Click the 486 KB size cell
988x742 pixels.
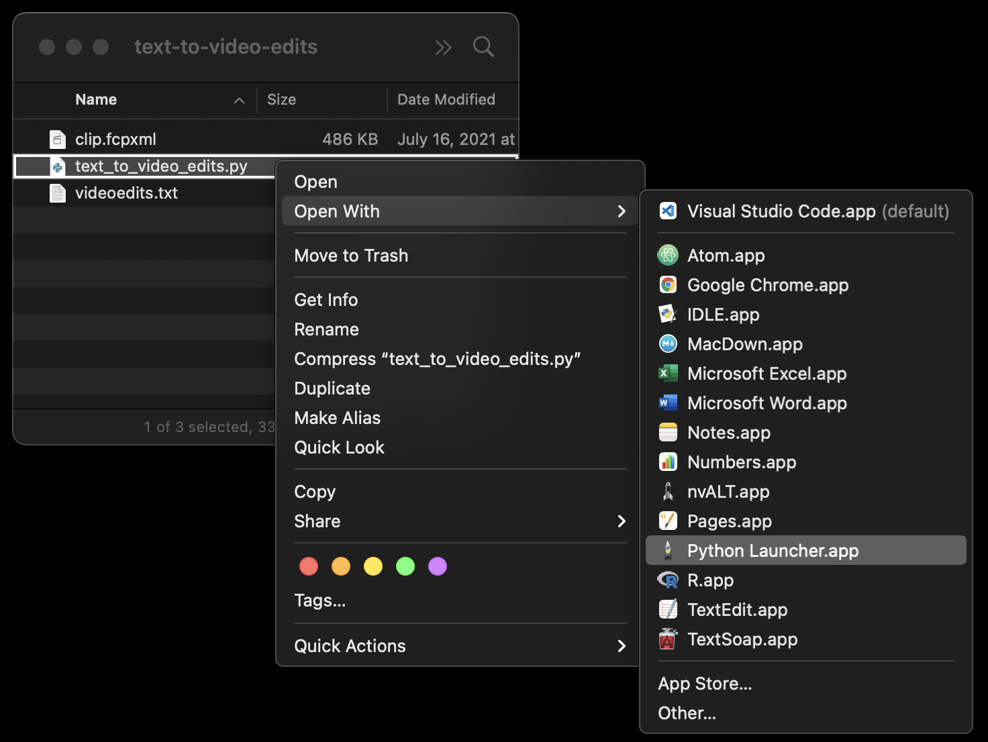tap(350, 139)
